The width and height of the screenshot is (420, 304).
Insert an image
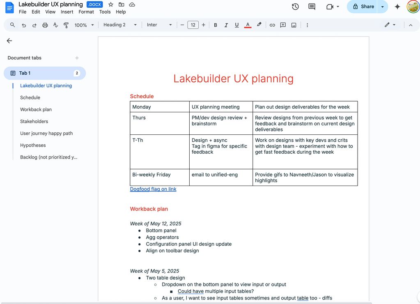[294, 25]
